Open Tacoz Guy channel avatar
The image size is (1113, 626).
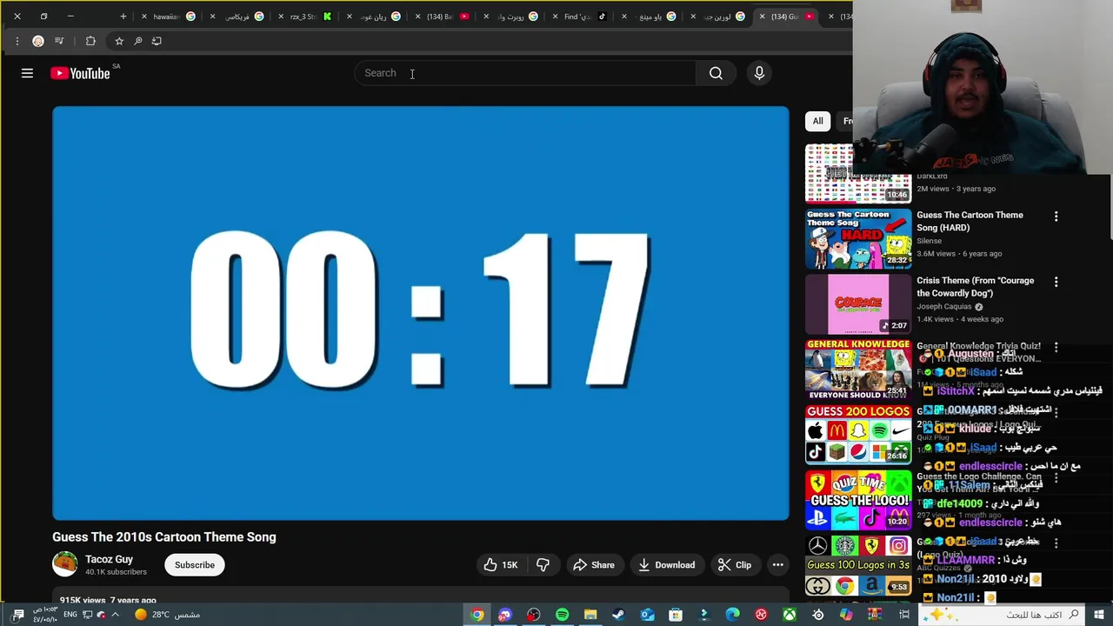pos(65,564)
